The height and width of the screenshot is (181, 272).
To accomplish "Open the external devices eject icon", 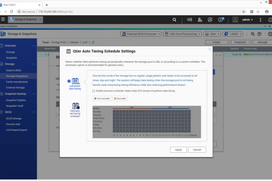I will pos(200,20).
